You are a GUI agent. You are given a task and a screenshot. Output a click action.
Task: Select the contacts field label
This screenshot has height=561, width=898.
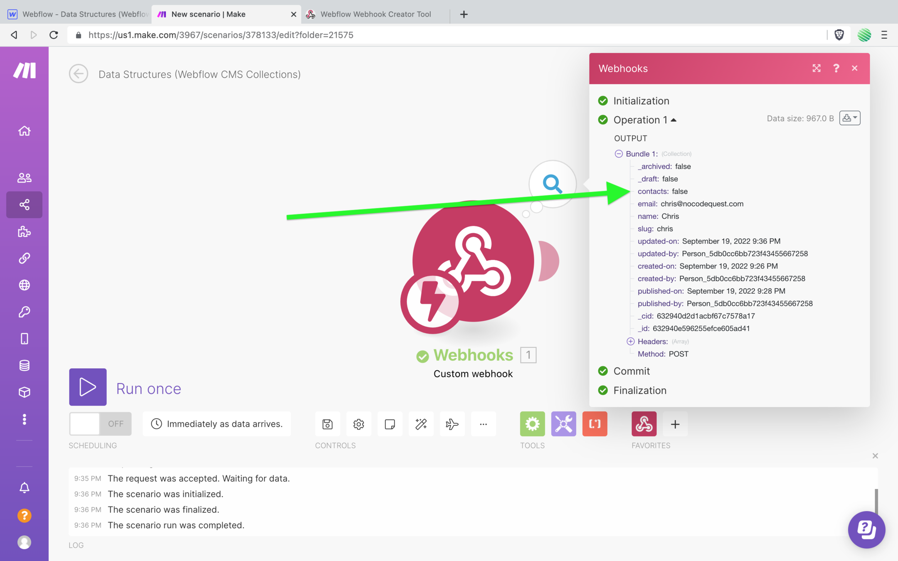(653, 191)
